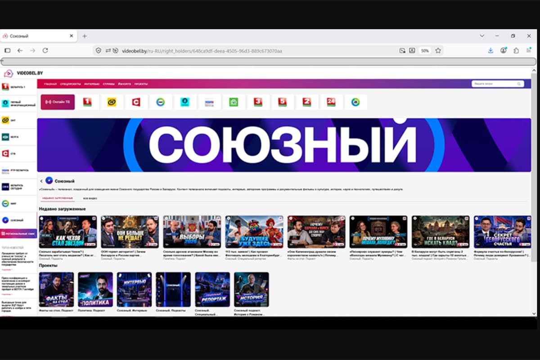This screenshot has width=540, height=360.
Task: Play the Почему Мулявину мешала Вологда video
Action: (378, 232)
